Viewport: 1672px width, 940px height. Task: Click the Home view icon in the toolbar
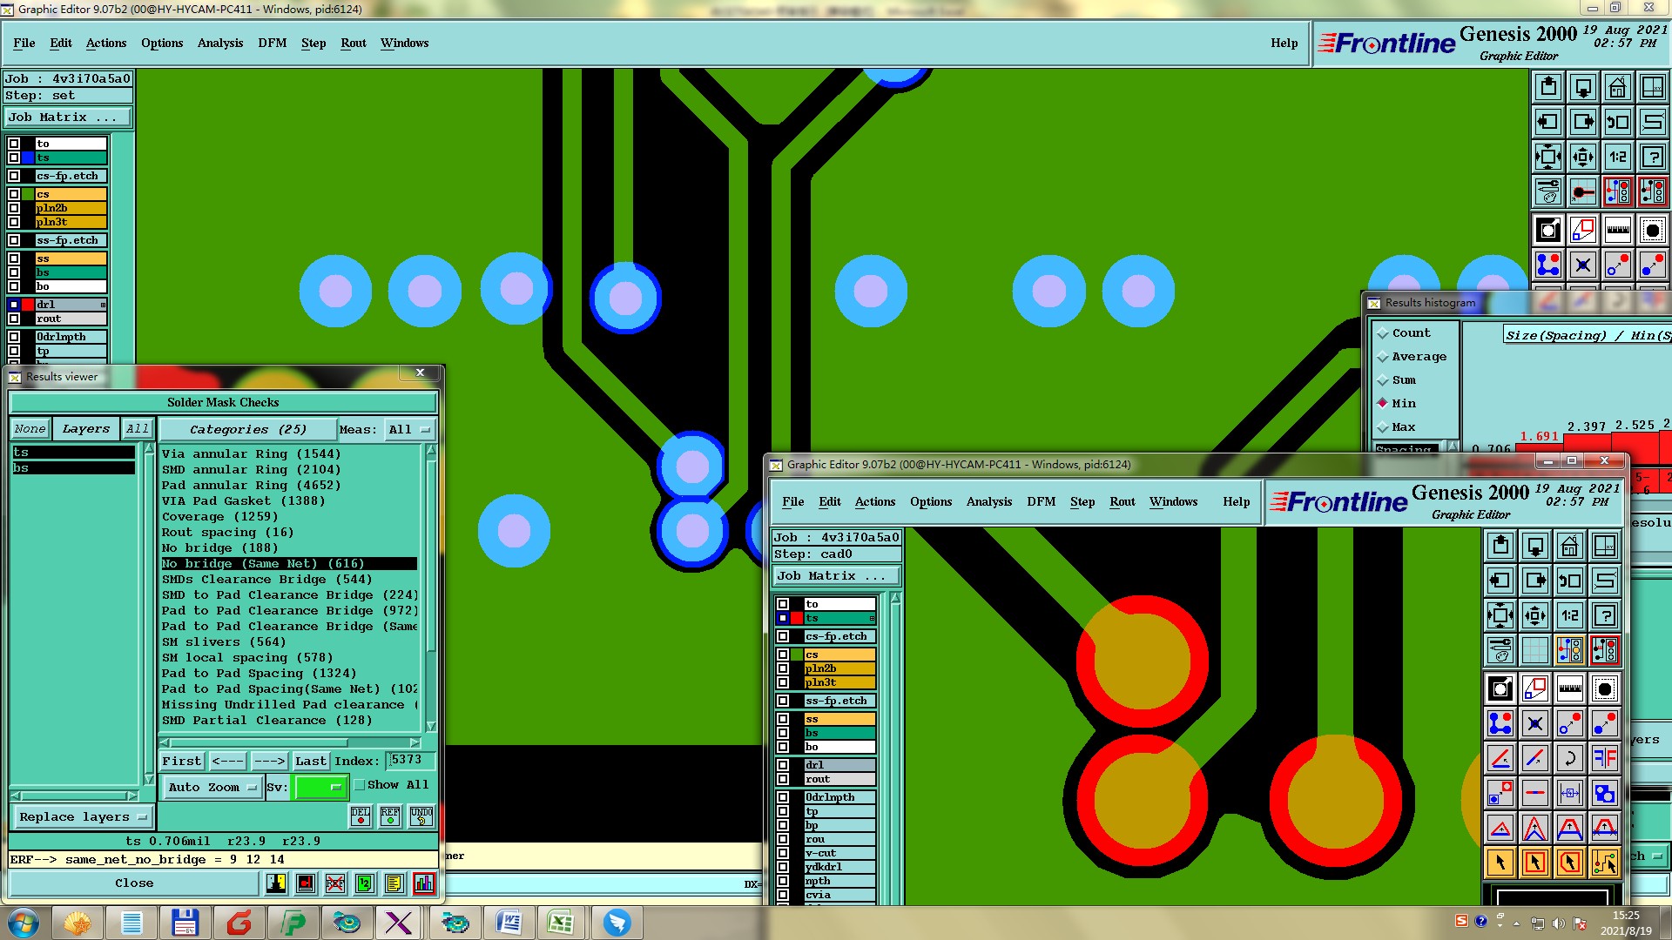pyautogui.click(x=1617, y=87)
